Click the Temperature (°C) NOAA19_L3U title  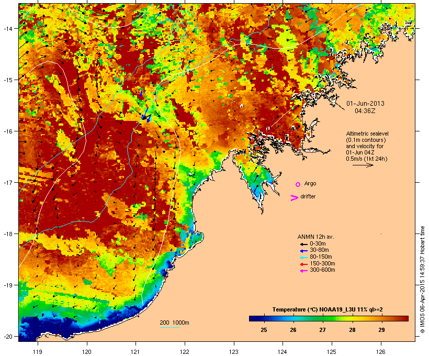click(x=328, y=309)
